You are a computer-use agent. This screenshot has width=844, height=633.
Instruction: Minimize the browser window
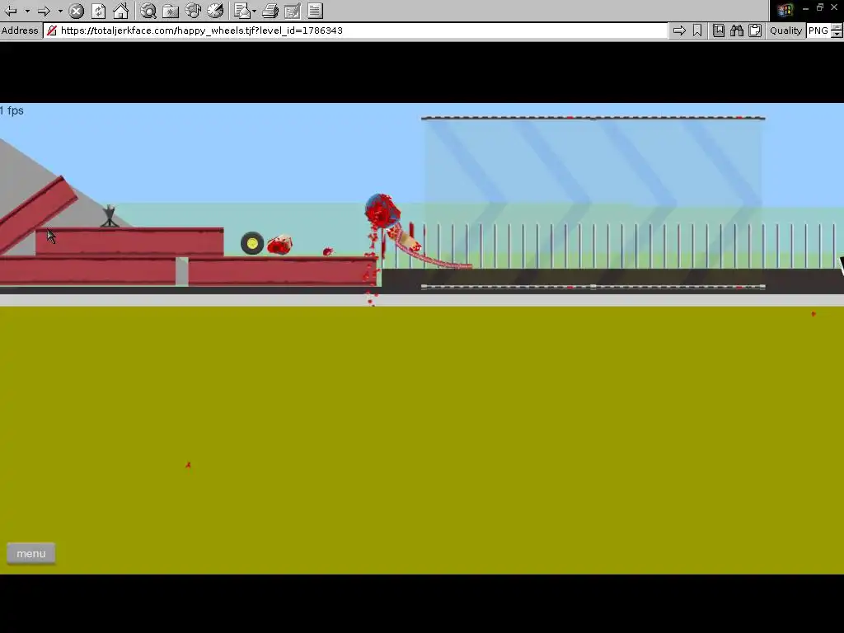[x=806, y=8]
